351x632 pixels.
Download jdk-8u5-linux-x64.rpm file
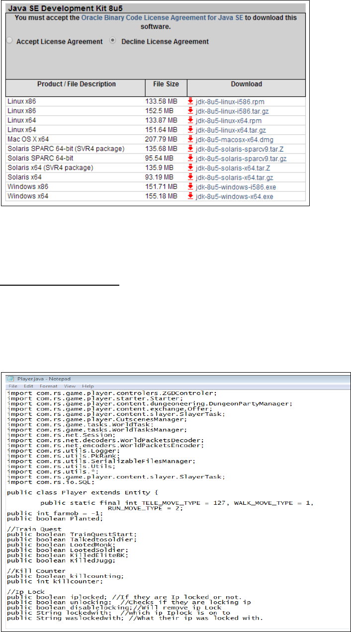click(x=228, y=120)
